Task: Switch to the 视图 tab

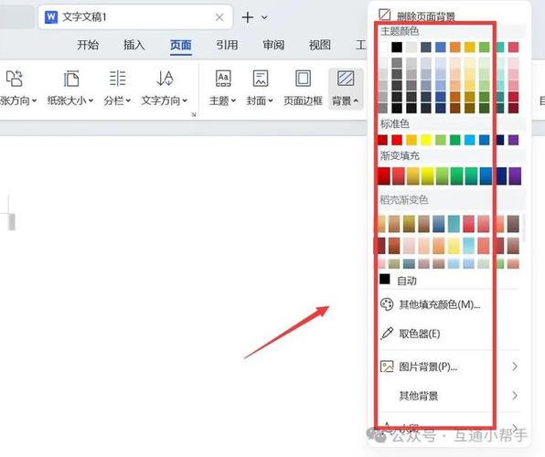Action: point(320,45)
